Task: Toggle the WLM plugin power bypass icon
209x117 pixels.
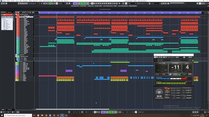Action: coord(155,57)
